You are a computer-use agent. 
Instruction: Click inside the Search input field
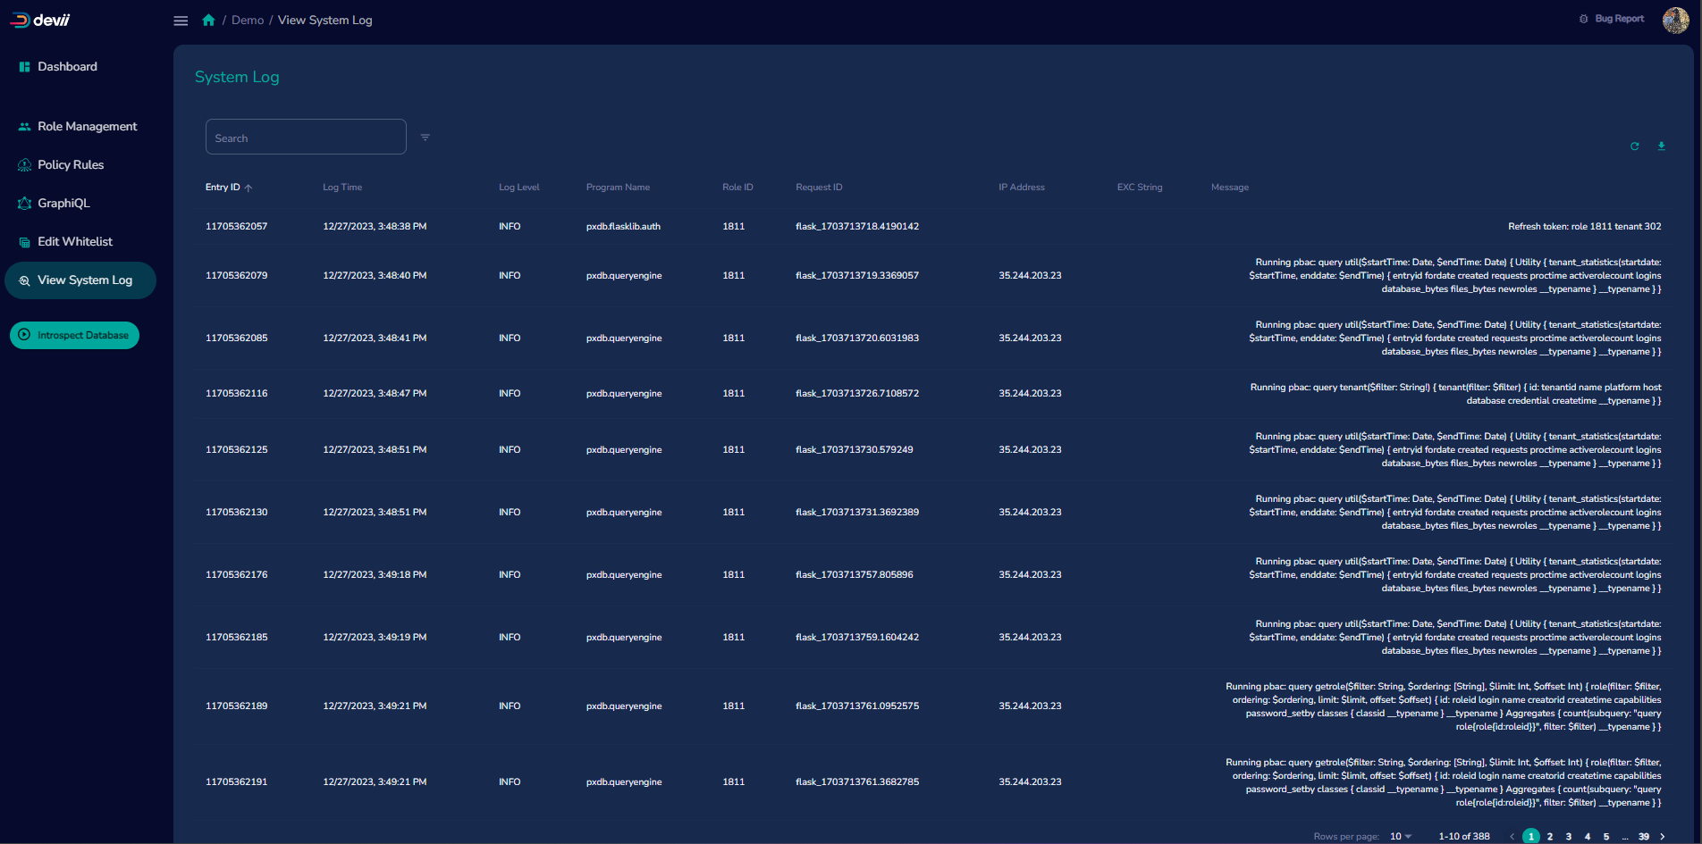(306, 137)
